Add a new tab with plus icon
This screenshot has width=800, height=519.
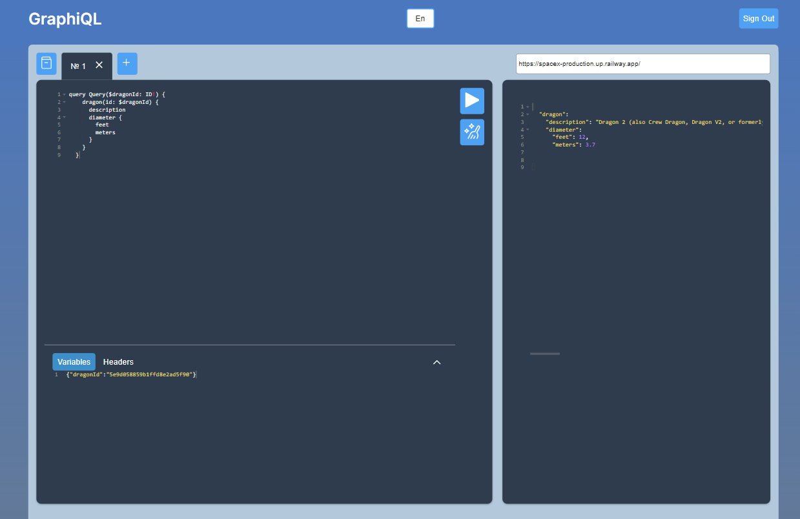pyautogui.click(x=127, y=63)
